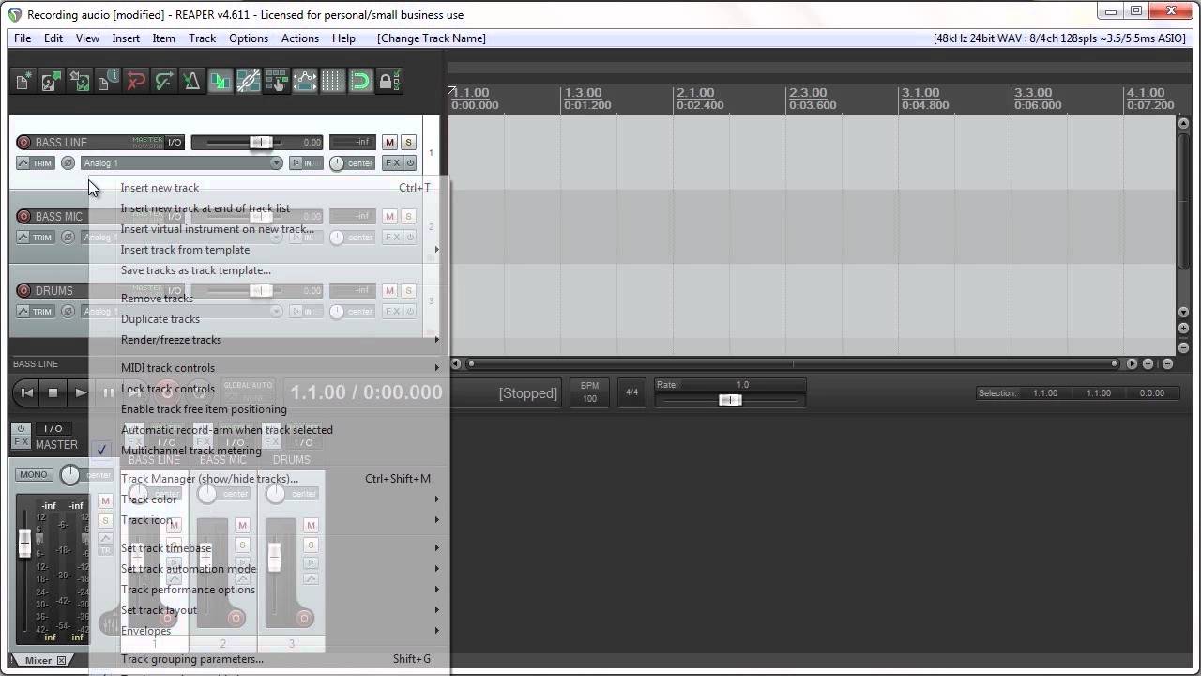Open the BASS LINE FX chain button

click(392, 163)
